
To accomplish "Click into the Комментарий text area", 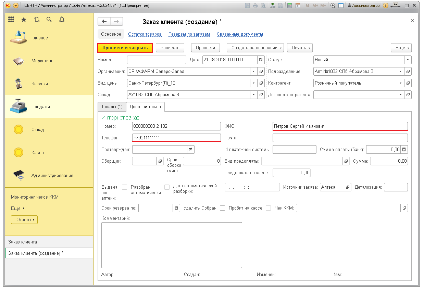I will pyautogui.click(x=171, y=245).
